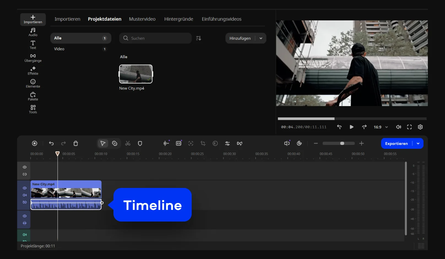Click the sort order icon beside search
Viewport: 445px width, 259px height.
(199, 38)
